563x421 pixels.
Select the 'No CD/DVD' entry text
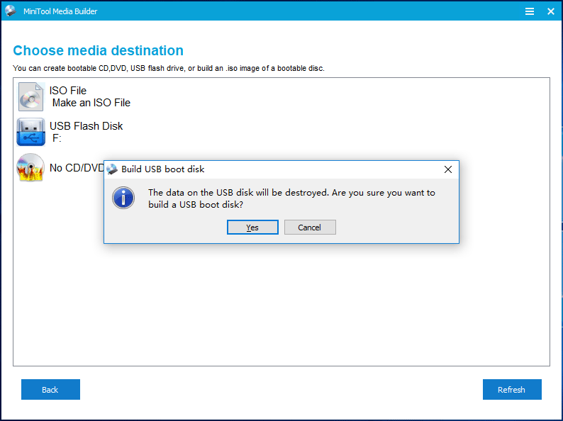pos(77,168)
